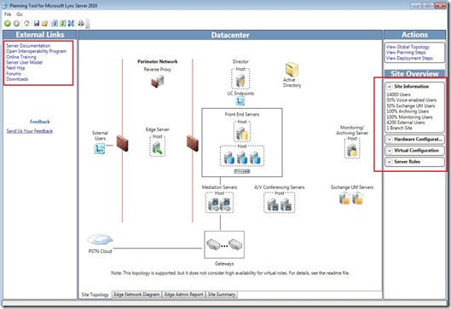Click View Planning Steps action

point(406,52)
